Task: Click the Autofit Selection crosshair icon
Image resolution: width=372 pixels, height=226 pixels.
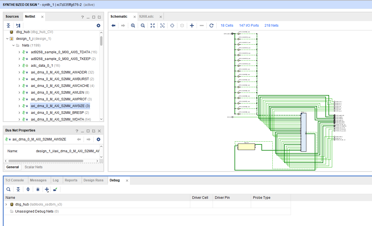Action: coord(172,26)
